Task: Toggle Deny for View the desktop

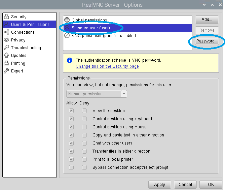Action: tap(84, 111)
